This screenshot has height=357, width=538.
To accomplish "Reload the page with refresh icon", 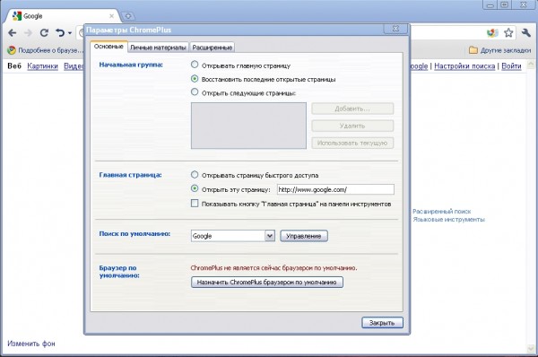I will click(44, 33).
